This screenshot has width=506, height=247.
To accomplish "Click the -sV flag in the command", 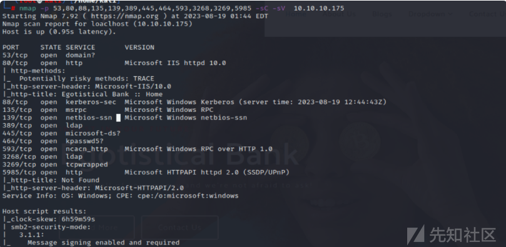I will coord(280,8).
